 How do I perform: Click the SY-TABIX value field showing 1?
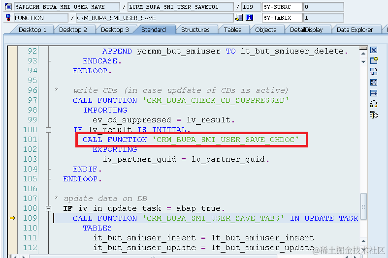coord(323,18)
